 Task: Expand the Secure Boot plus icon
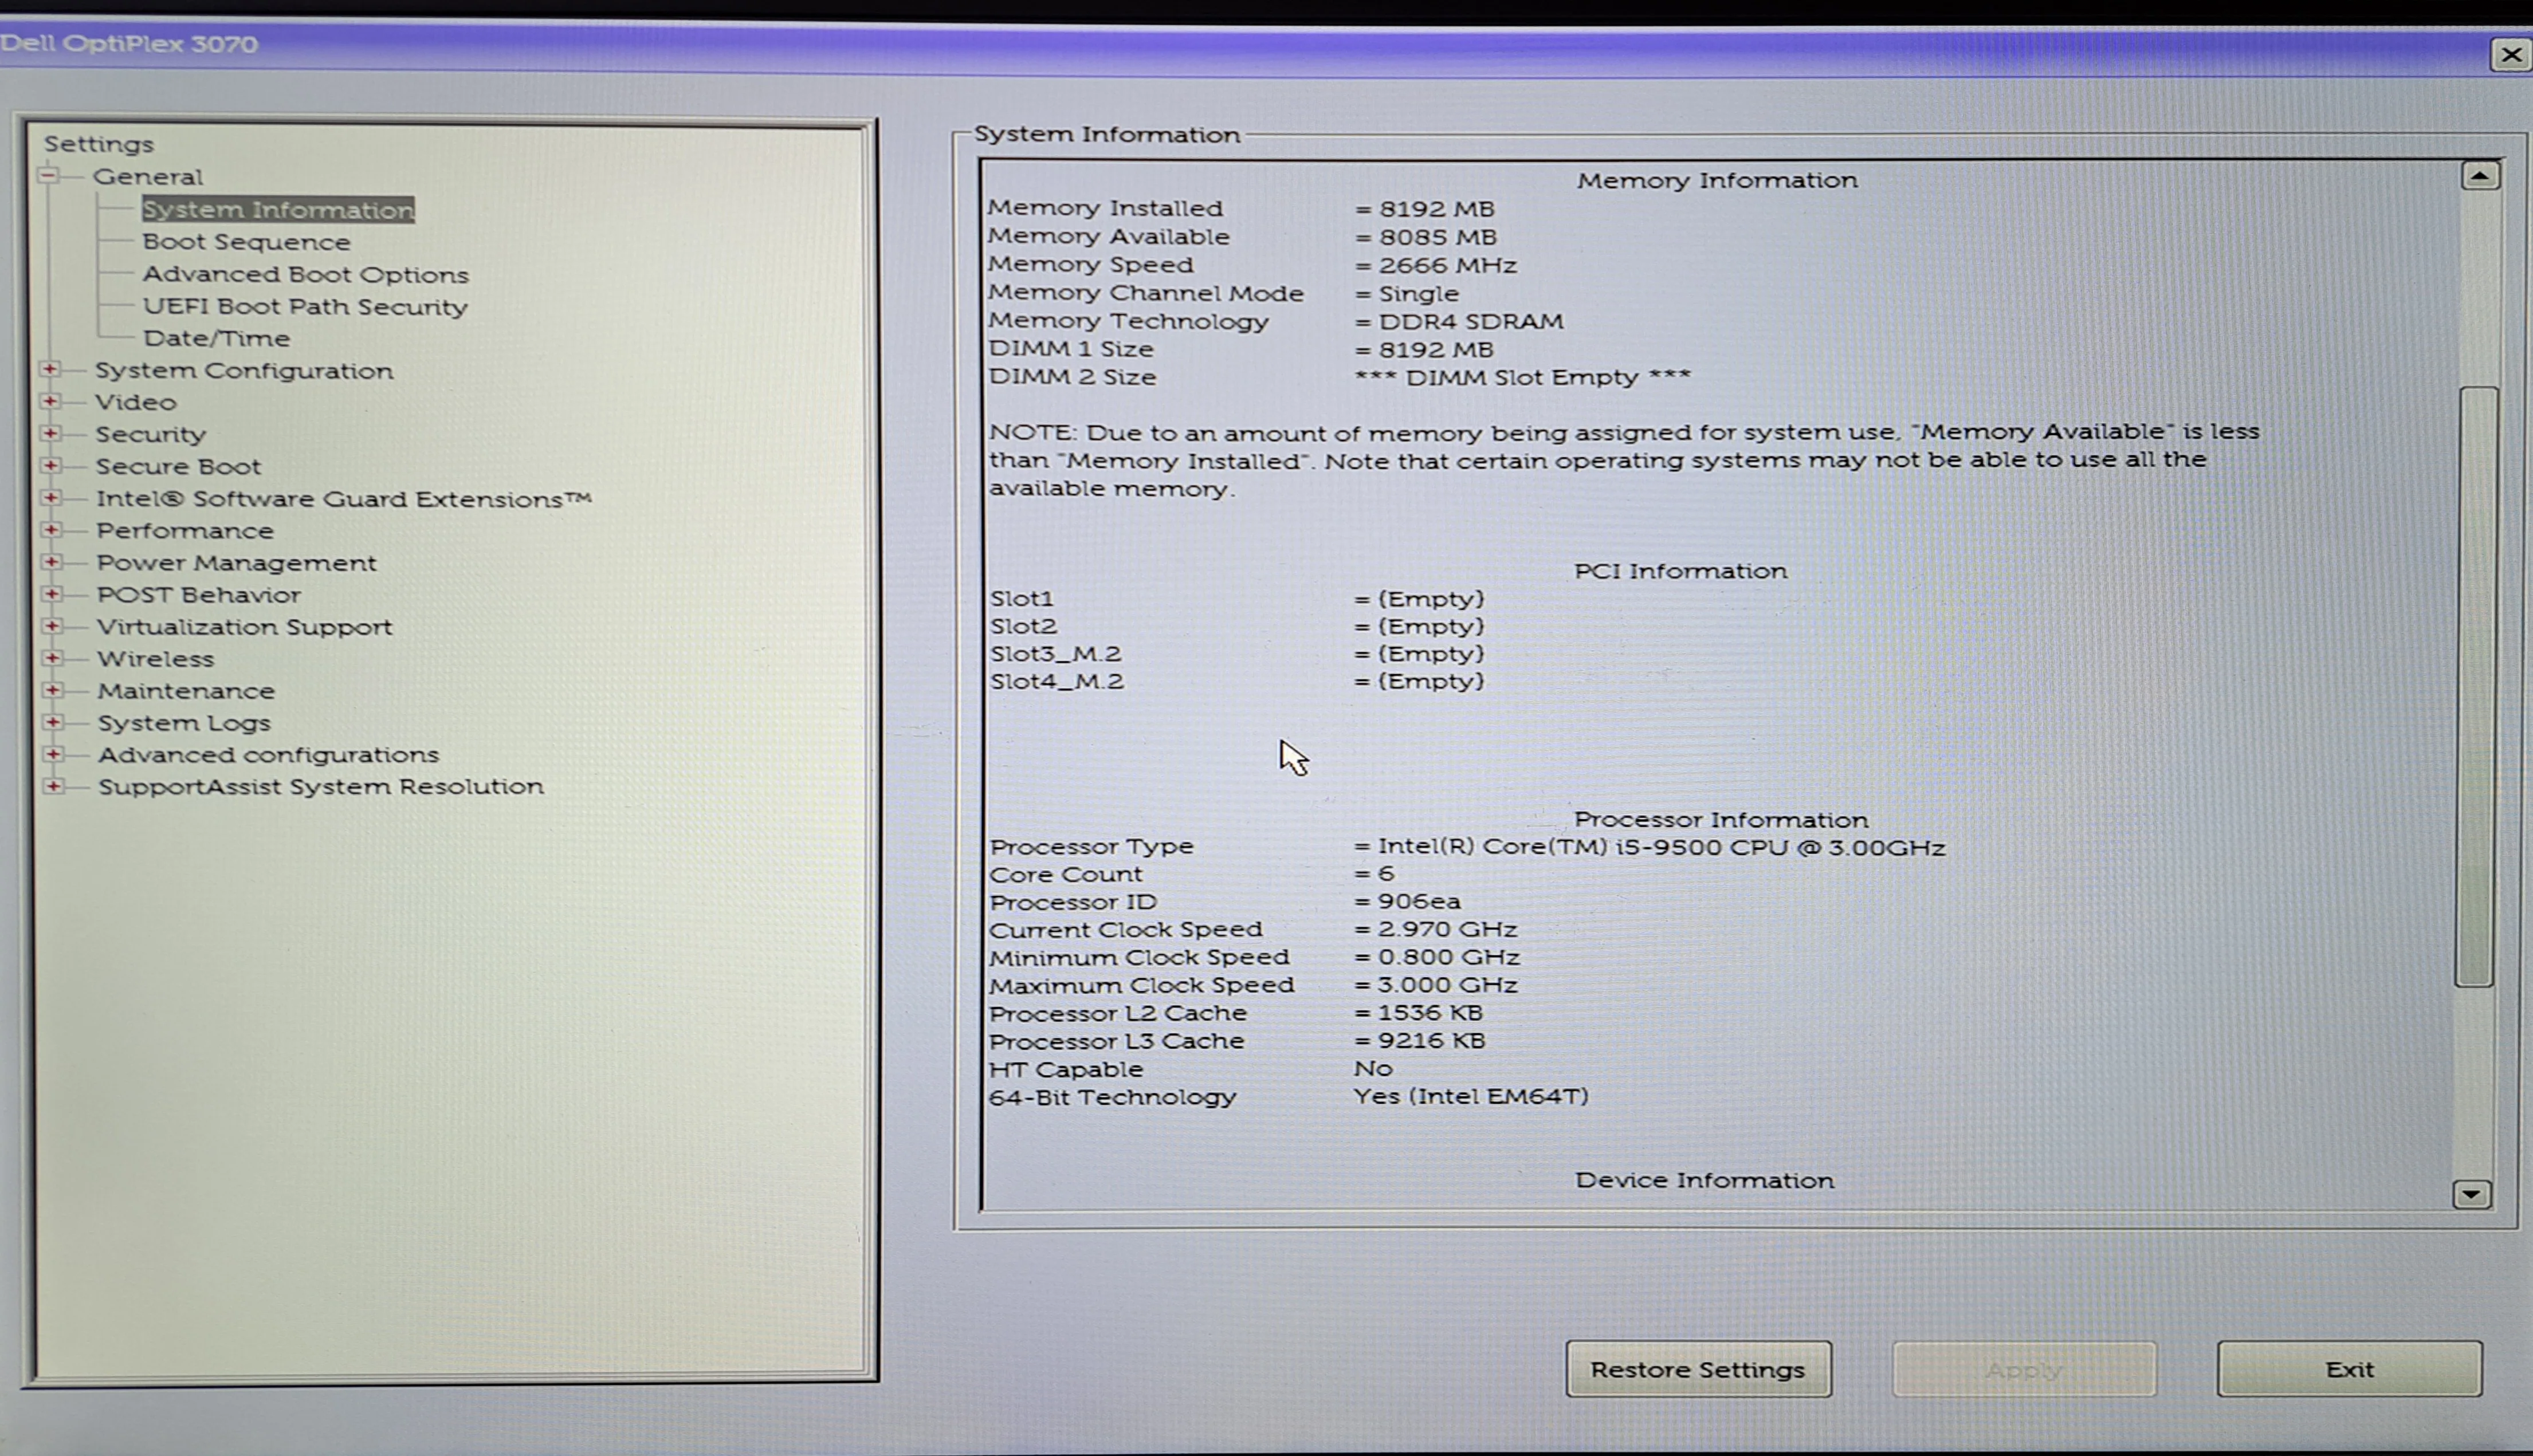(x=50, y=465)
